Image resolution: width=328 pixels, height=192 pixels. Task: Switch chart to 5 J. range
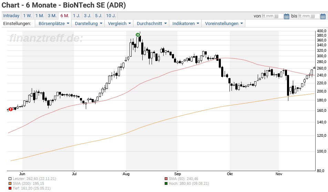click(x=99, y=16)
